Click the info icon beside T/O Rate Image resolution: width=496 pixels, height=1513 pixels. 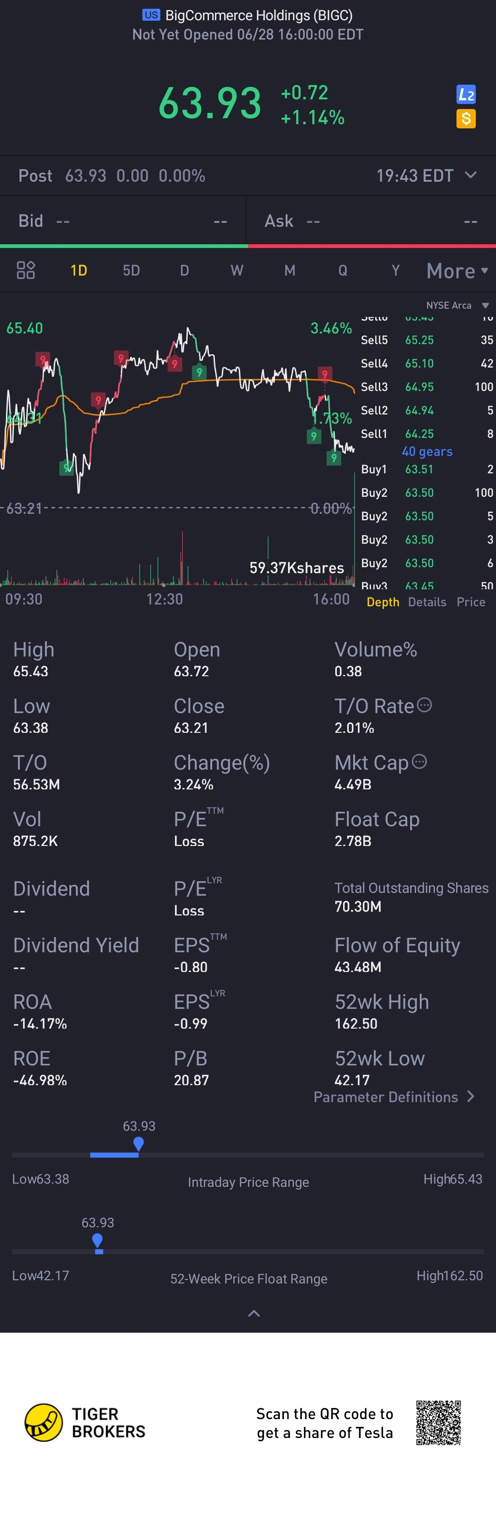click(424, 705)
